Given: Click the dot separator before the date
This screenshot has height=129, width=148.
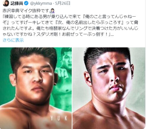Looking at the screenshot, I should [x=53, y=4].
